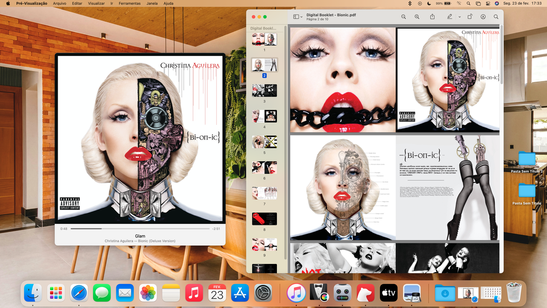
Task: Open Trash in the Dock
Action: (x=514, y=293)
